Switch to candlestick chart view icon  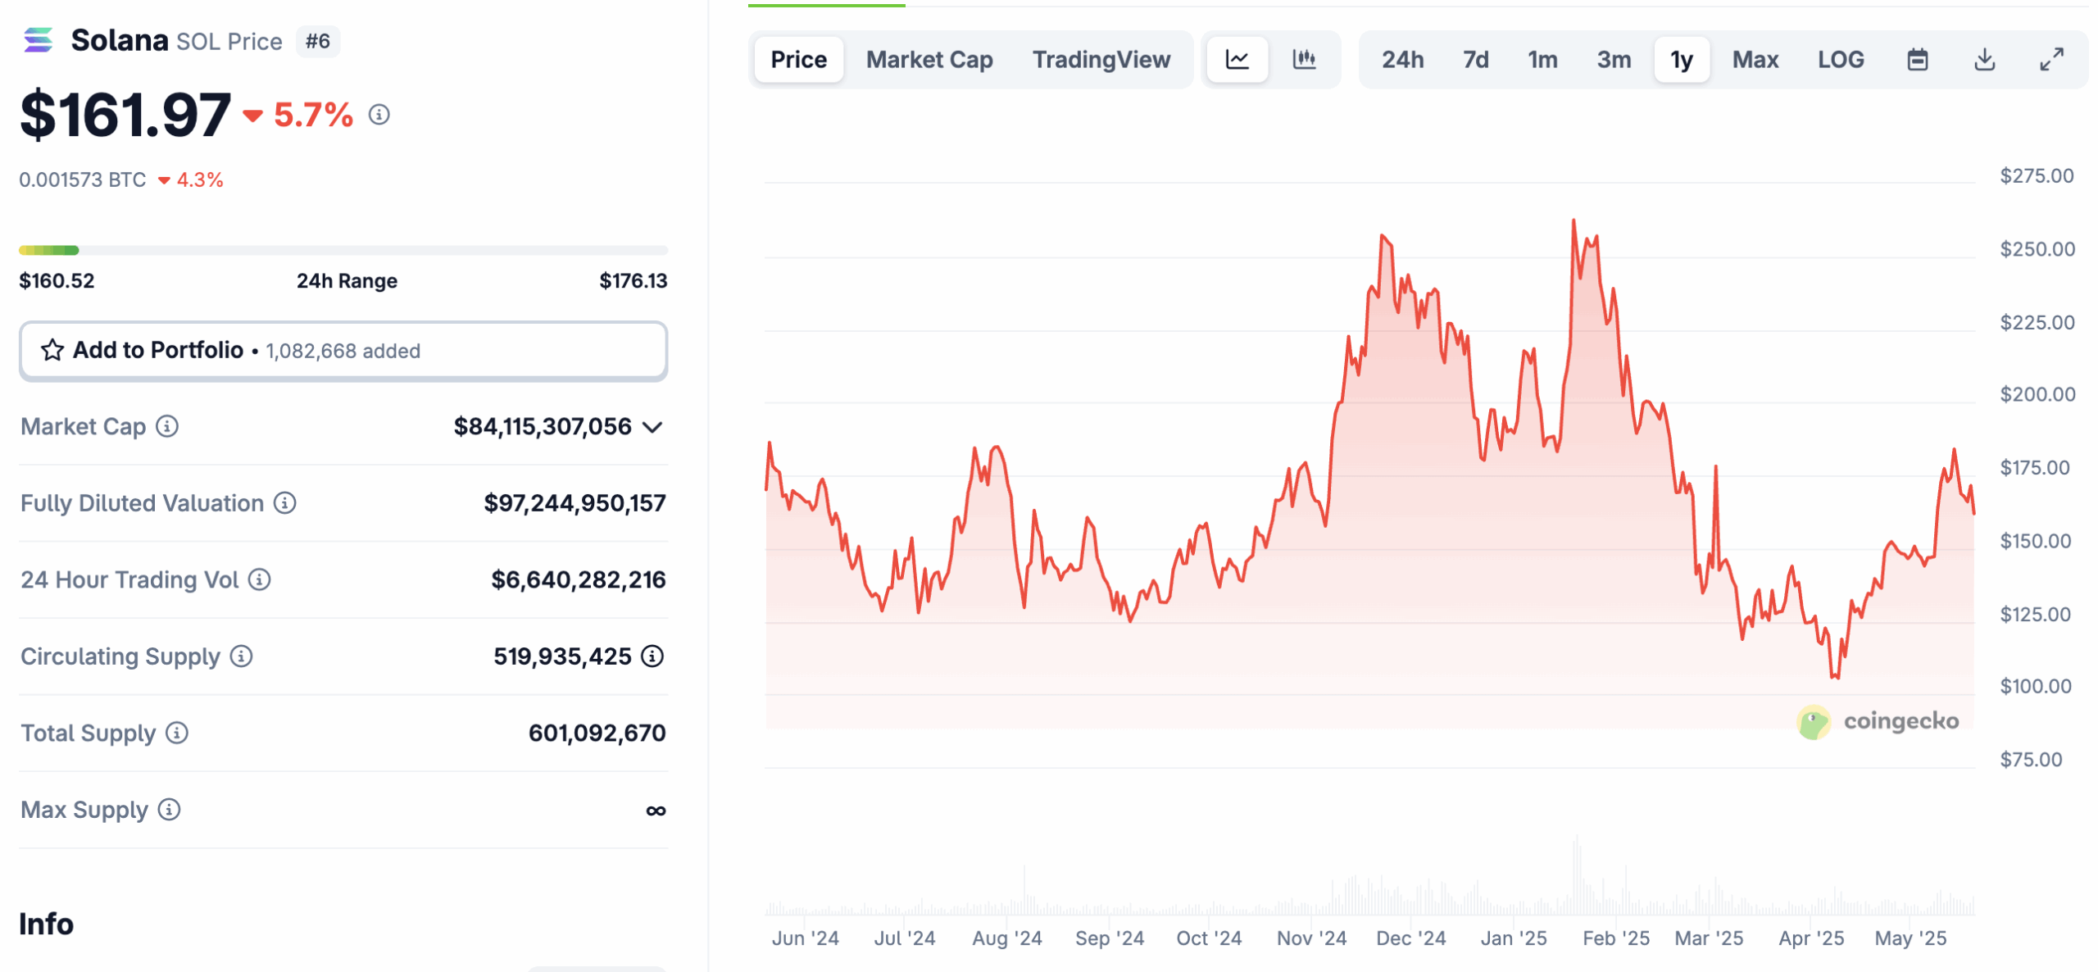[1304, 59]
